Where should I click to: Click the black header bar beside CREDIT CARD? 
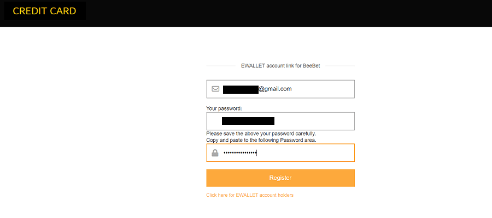tap(283, 13)
